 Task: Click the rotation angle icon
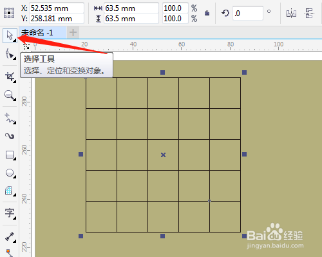[225, 13]
